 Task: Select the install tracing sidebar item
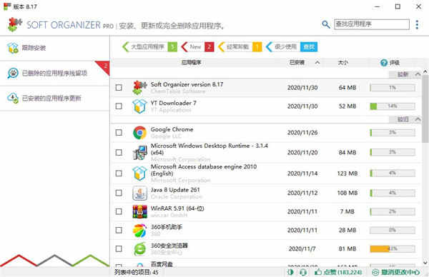tap(55, 48)
